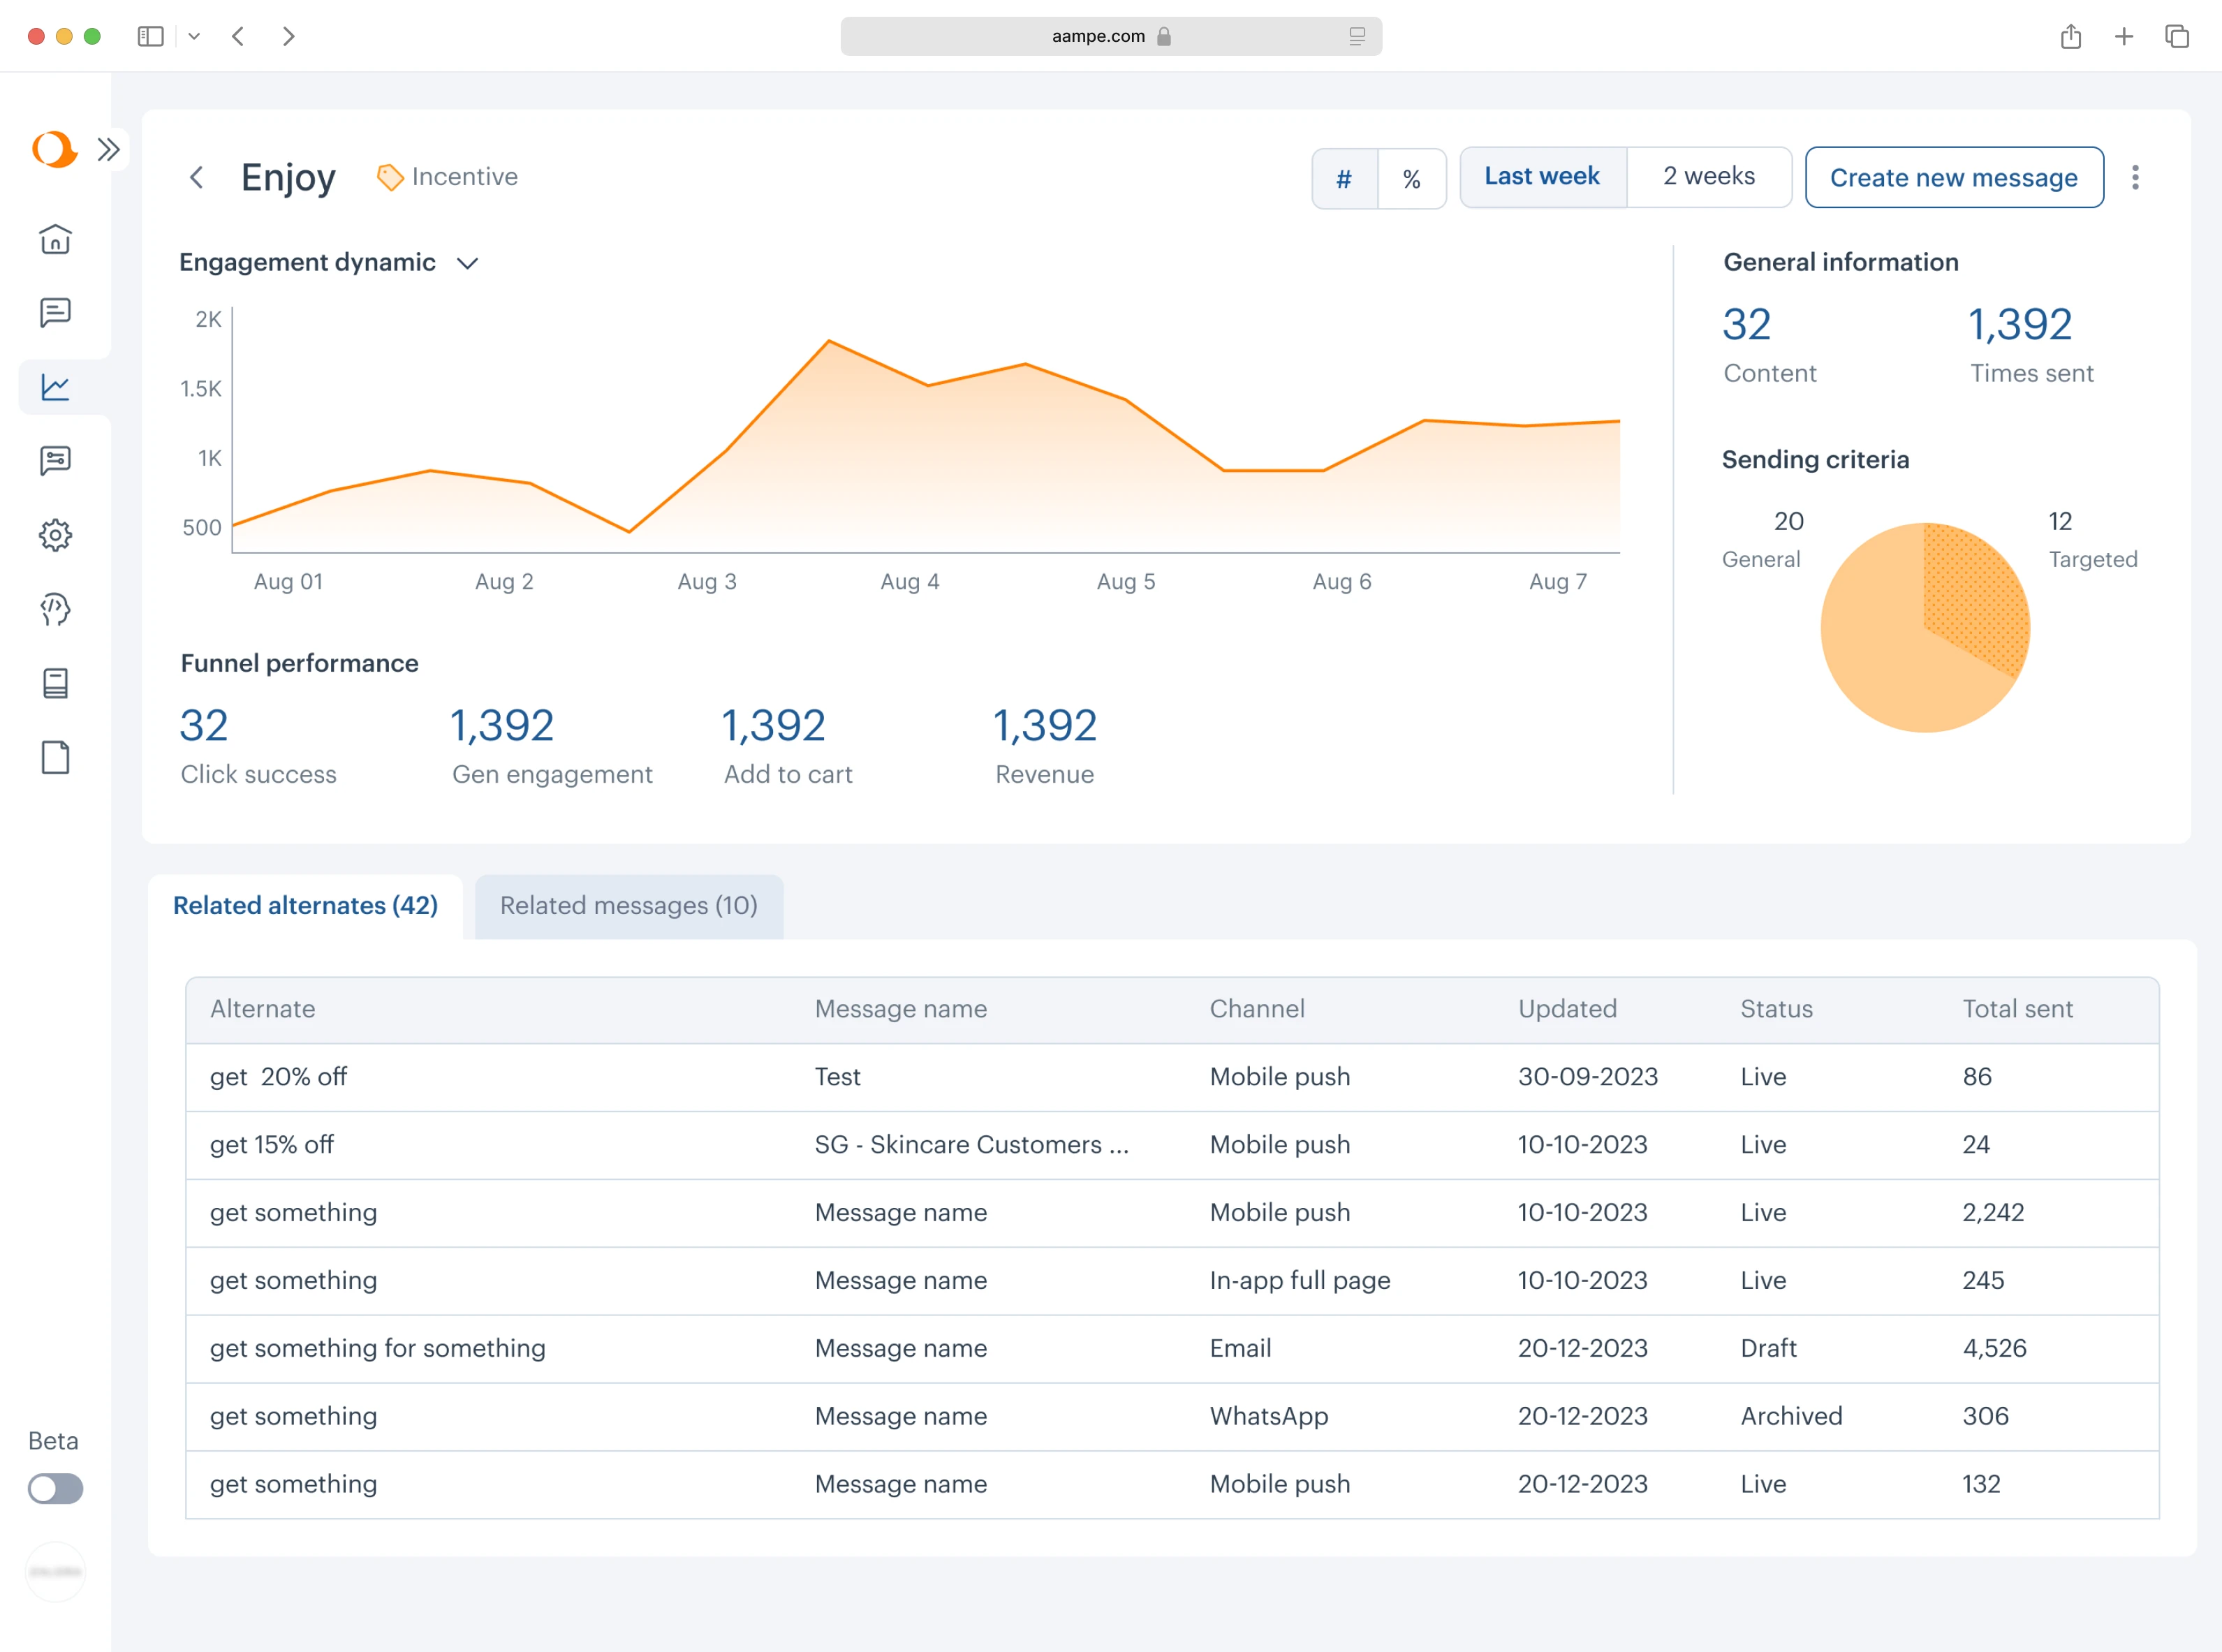
Task: Expand the Engagement dynamic dropdown
Action: pyautogui.click(x=467, y=263)
